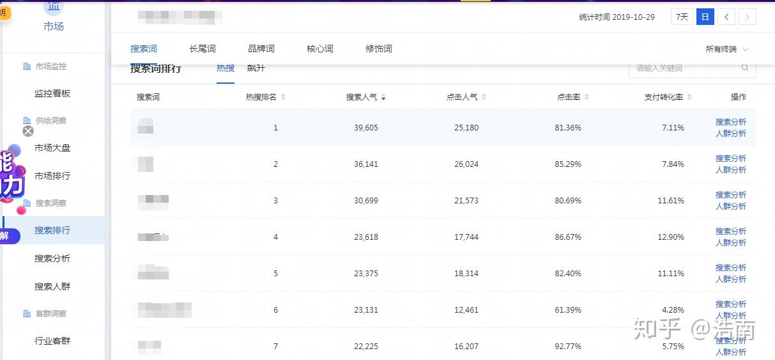The width and height of the screenshot is (775, 360).
Task: Open 搜索排行 in the sidebar
Action: (x=52, y=230)
